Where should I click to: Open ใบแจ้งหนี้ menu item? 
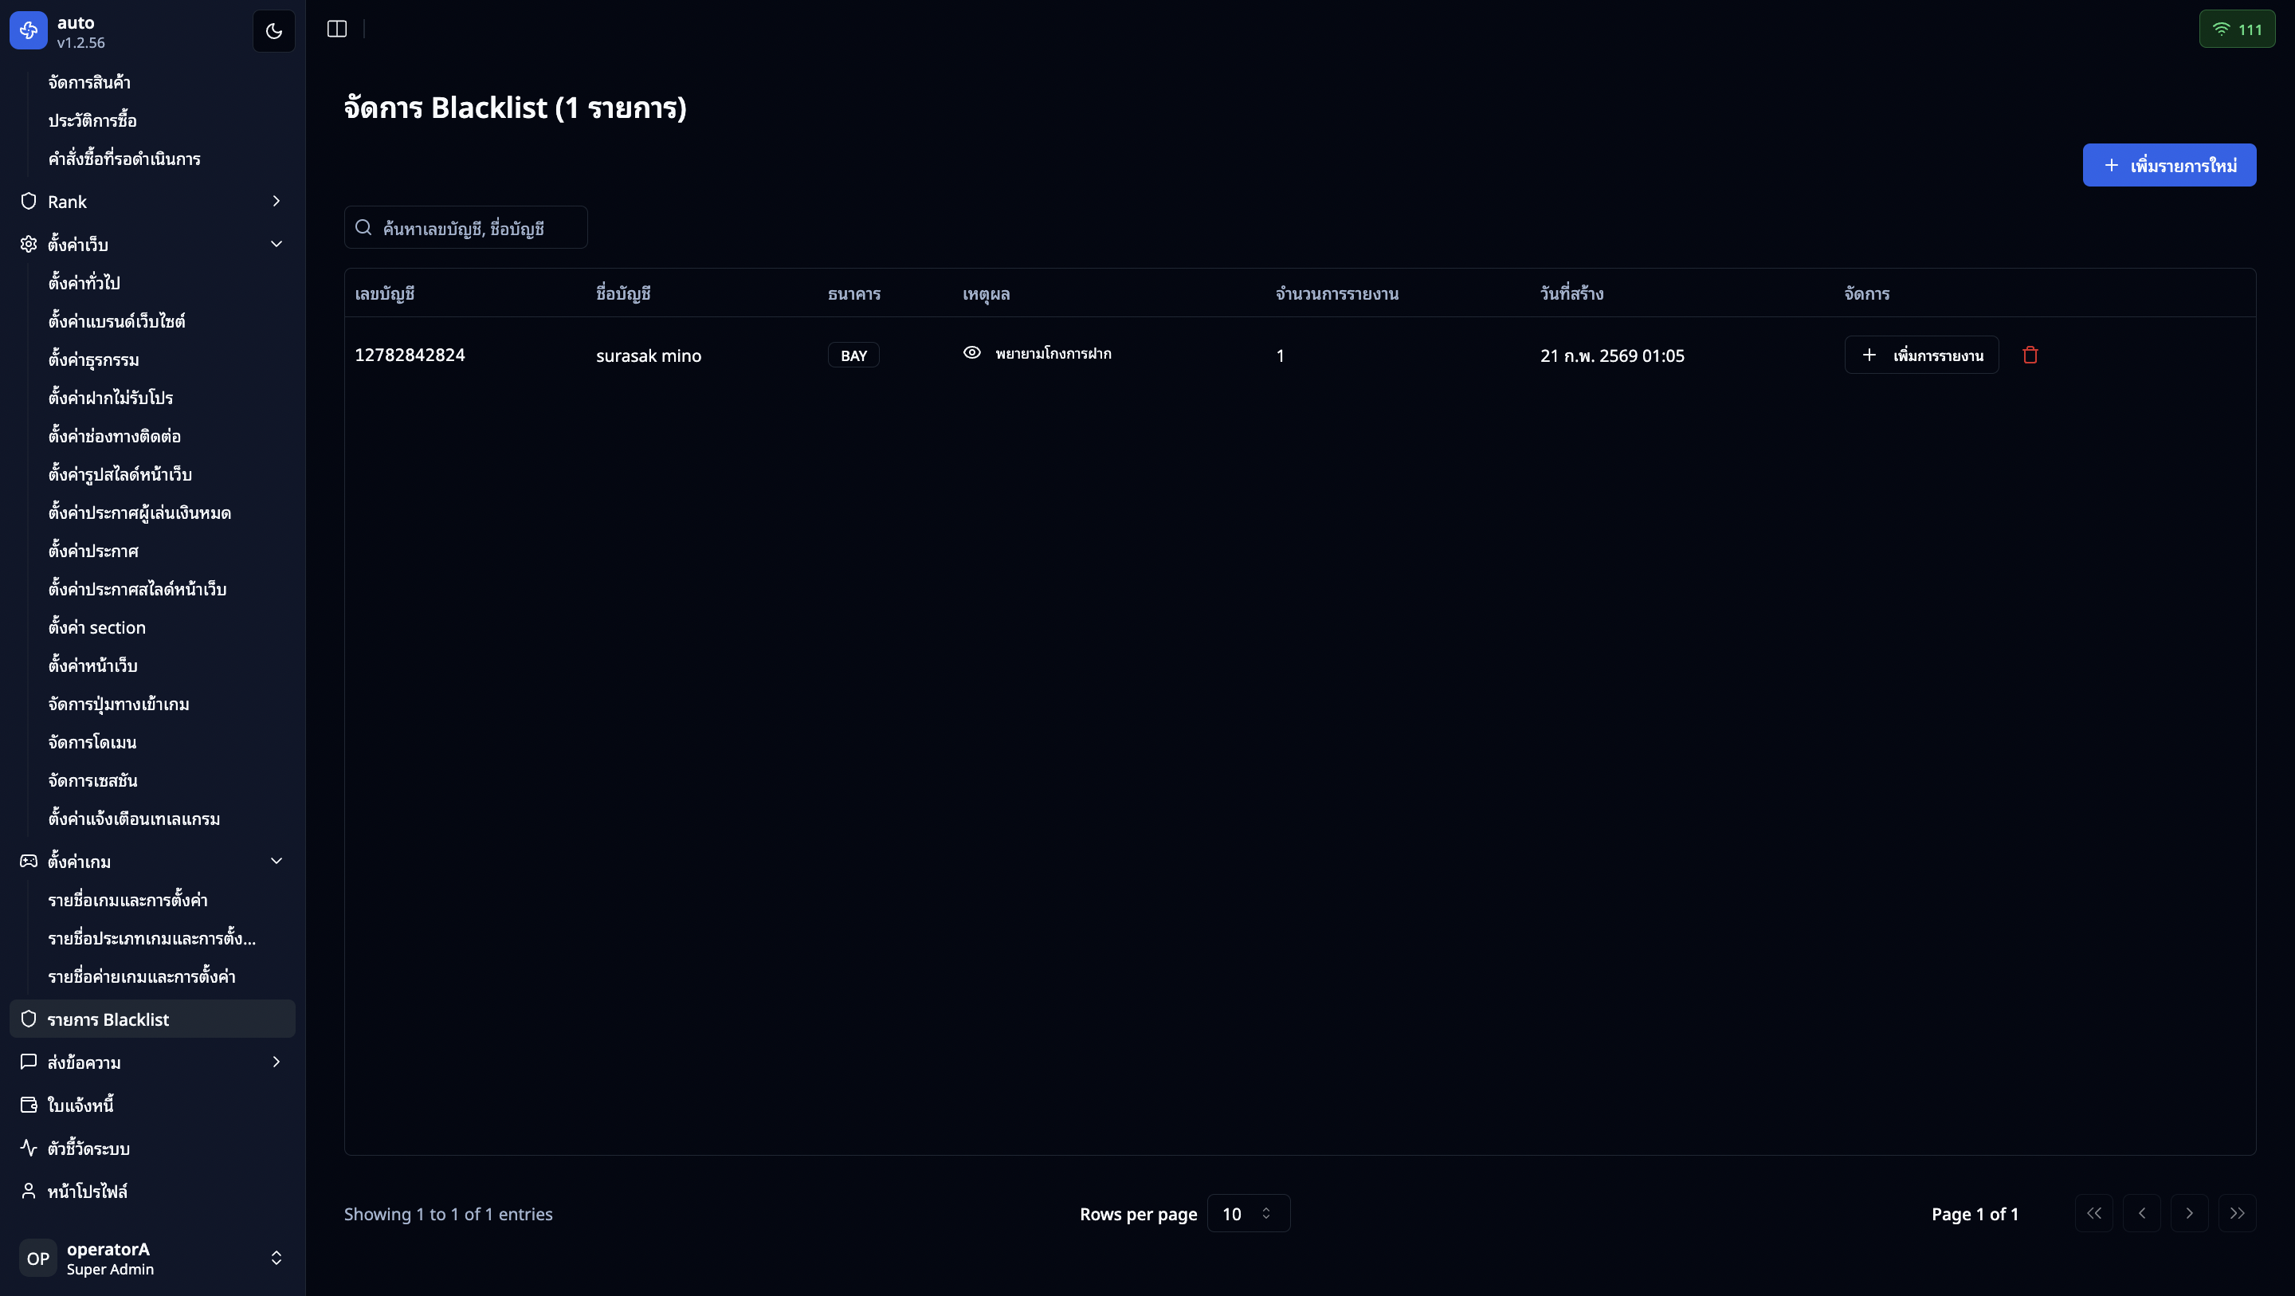80,1106
